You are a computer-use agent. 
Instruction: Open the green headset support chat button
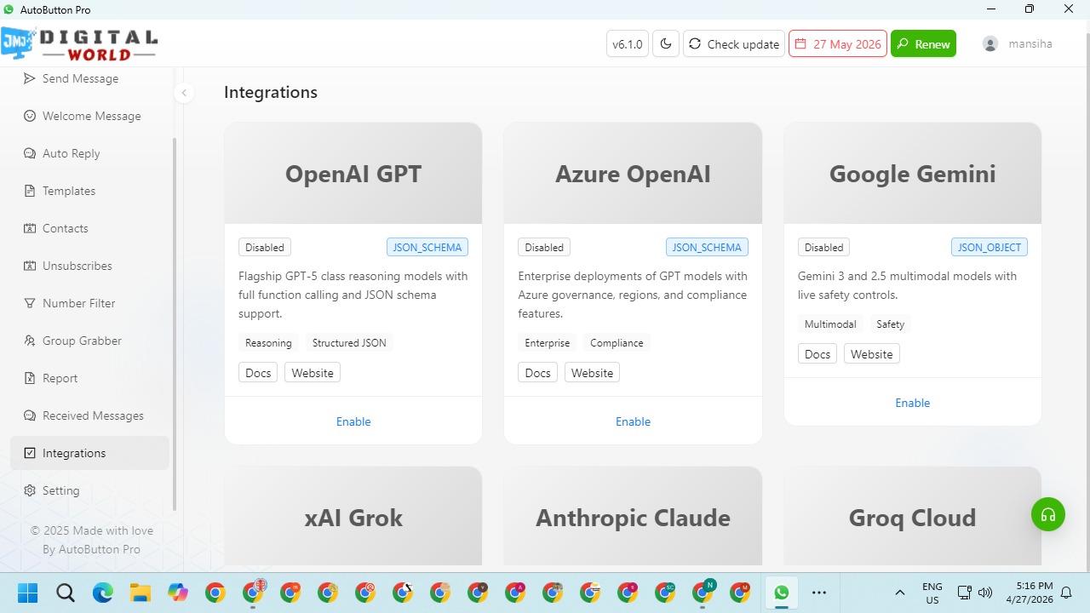[x=1048, y=514]
